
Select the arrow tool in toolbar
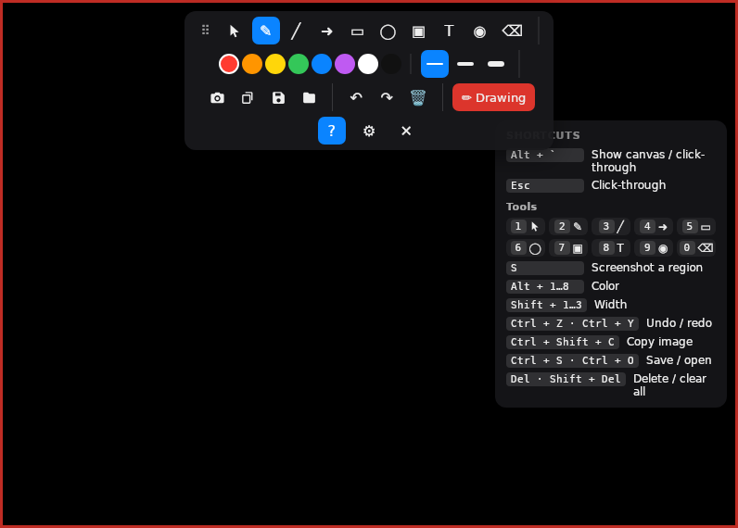pyautogui.click(x=326, y=31)
